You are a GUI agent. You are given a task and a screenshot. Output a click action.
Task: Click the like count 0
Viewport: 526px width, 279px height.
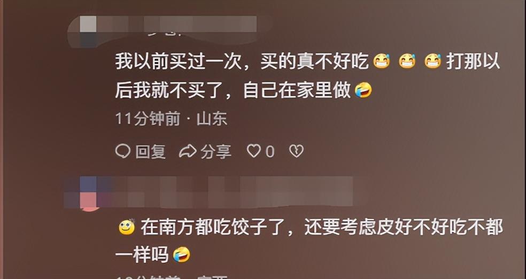click(270, 152)
